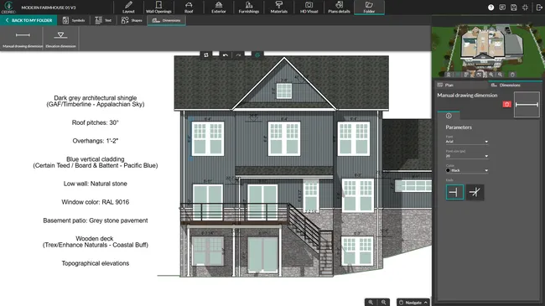Select 'Dark grey architectural shingle' annotation
The image size is (545, 306).
[96, 101]
